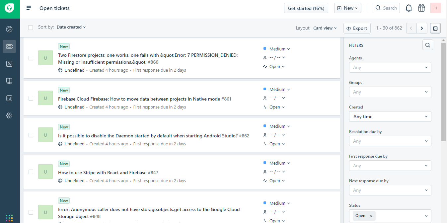Open the Analytics reports icon

pos(9,98)
